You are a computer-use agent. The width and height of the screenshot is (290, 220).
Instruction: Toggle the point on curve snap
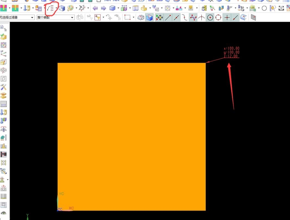click(x=235, y=18)
